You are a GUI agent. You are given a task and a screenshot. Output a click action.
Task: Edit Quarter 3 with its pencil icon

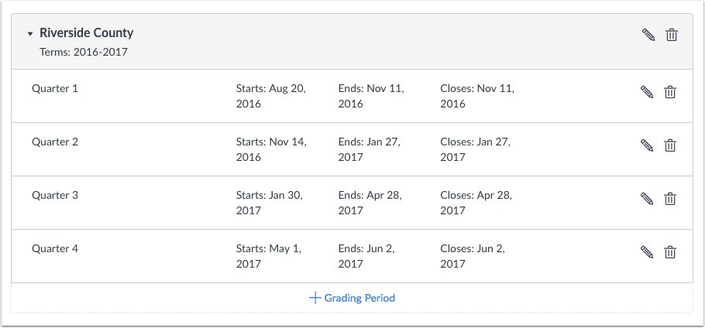(647, 199)
